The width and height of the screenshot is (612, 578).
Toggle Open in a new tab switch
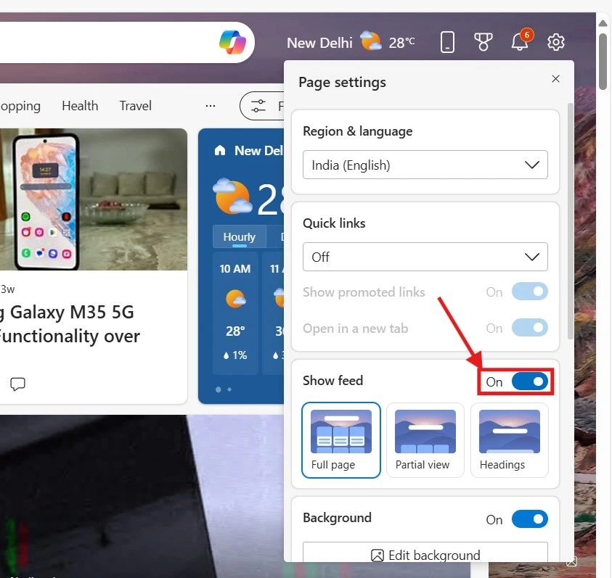tap(530, 328)
